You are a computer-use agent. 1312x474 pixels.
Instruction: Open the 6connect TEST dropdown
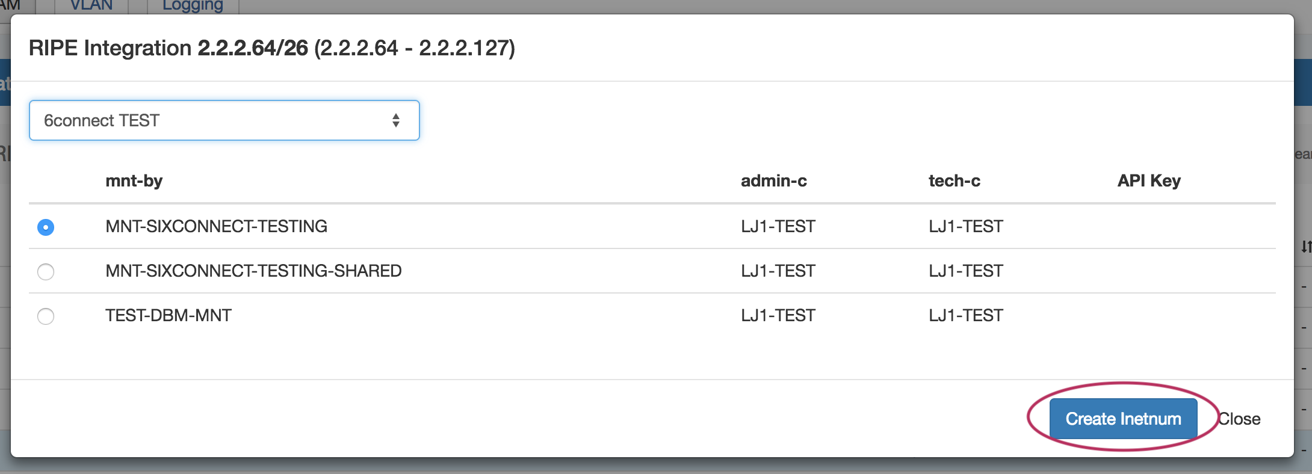(224, 120)
